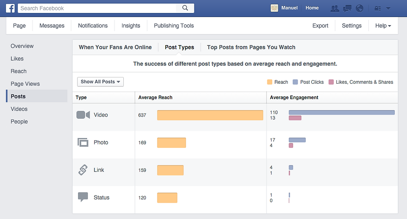Switch to the Insights tab
407x219 pixels.
click(131, 26)
